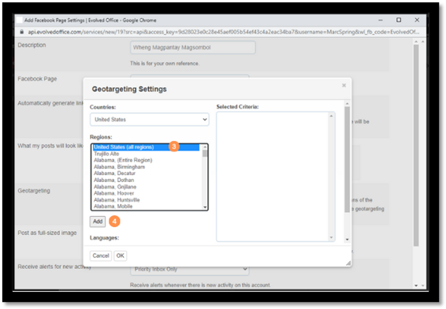Screen dimensions: 446x309
Task: Click the lock icon in address bar
Action: pyautogui.click(x=21, y=32)
